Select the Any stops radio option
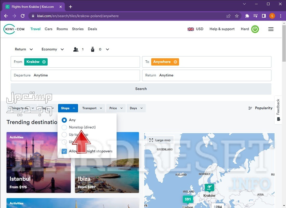Image resolution: width=286 pixels, height=208 pixels. point(64,120)
